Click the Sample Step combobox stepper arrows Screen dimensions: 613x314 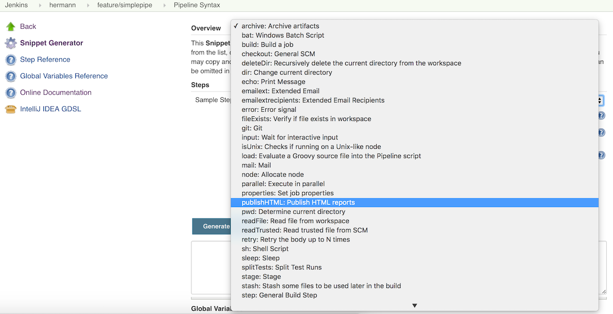[600, 100]
